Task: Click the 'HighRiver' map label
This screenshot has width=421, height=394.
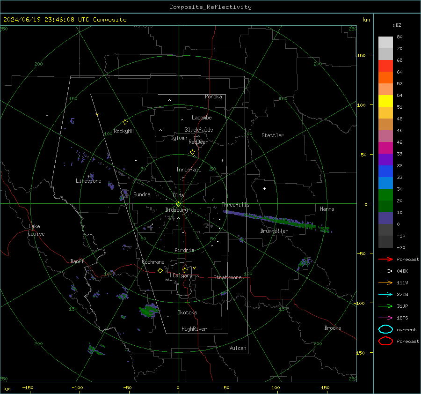Action: pos(194,329)
